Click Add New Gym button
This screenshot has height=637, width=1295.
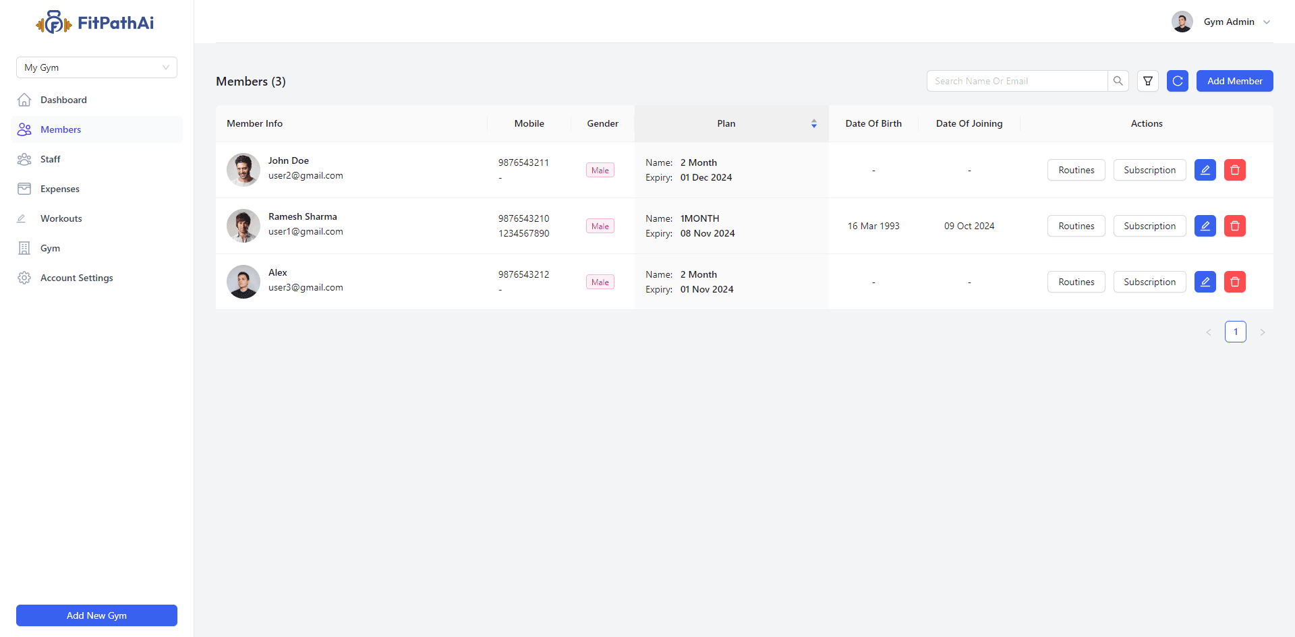[x=96, y=615]
